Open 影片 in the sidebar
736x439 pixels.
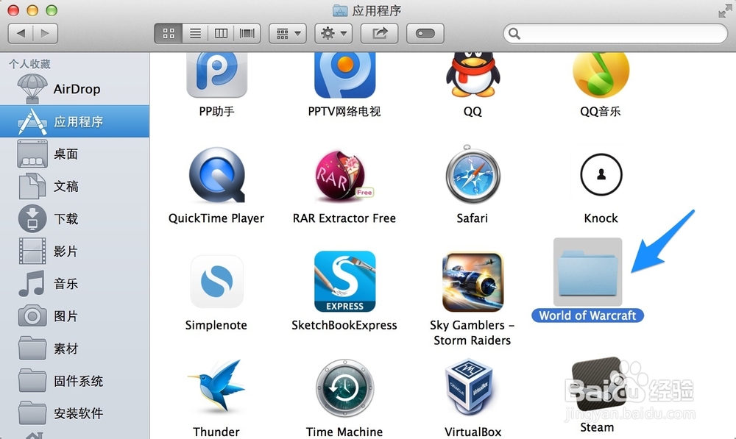pos(74,251)
